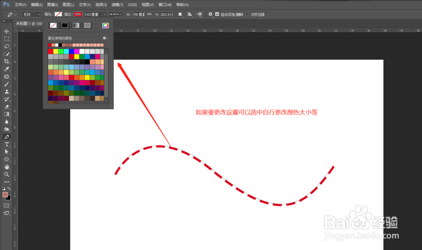Select the Zoom tool

7,175
